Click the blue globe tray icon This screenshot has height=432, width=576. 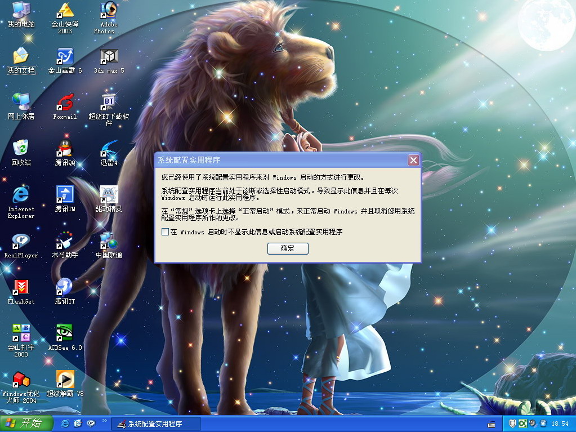click(x=543, y=424)
